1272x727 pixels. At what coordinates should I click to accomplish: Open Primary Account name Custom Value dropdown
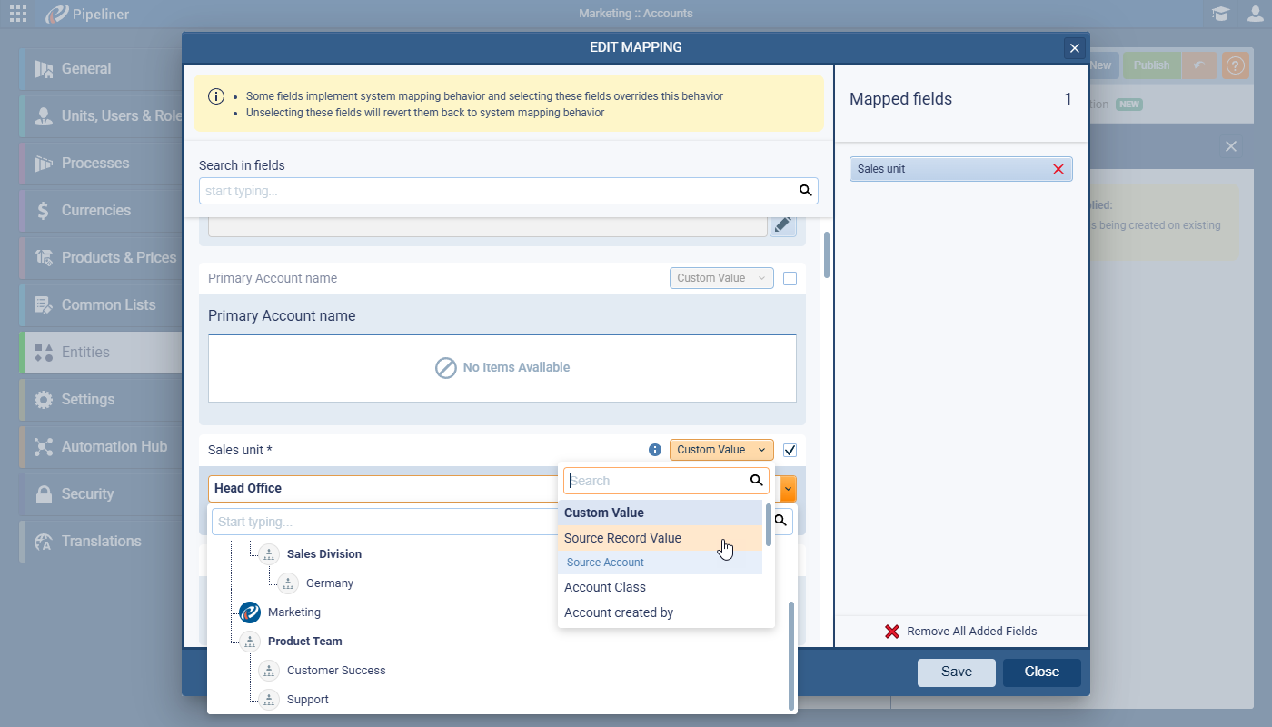point(721,278)
